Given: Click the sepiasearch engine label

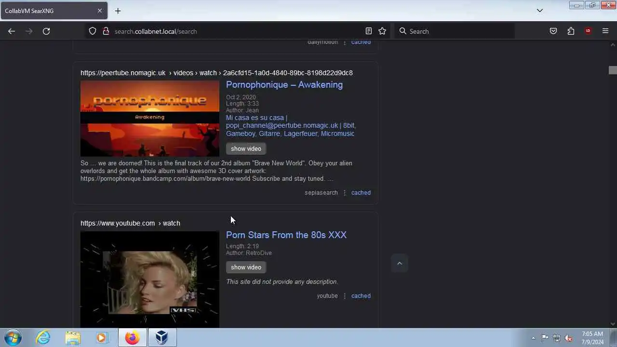Looking at the screenshot, I should [x=321, y=193].
